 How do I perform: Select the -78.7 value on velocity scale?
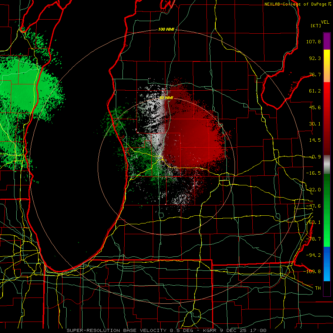click(313, 239)
